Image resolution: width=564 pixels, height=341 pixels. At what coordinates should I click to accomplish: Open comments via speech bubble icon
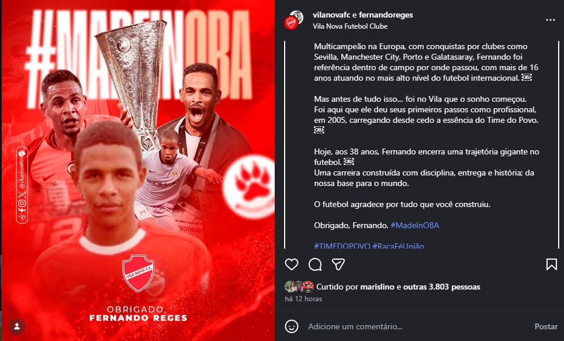pyautogui.click(x=315, y=264)
